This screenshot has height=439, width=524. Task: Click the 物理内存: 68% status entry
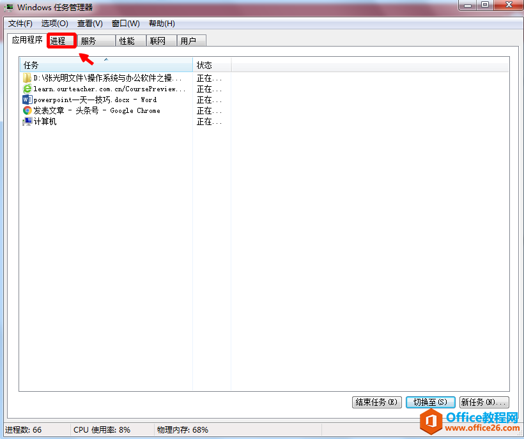coord(183,429)
